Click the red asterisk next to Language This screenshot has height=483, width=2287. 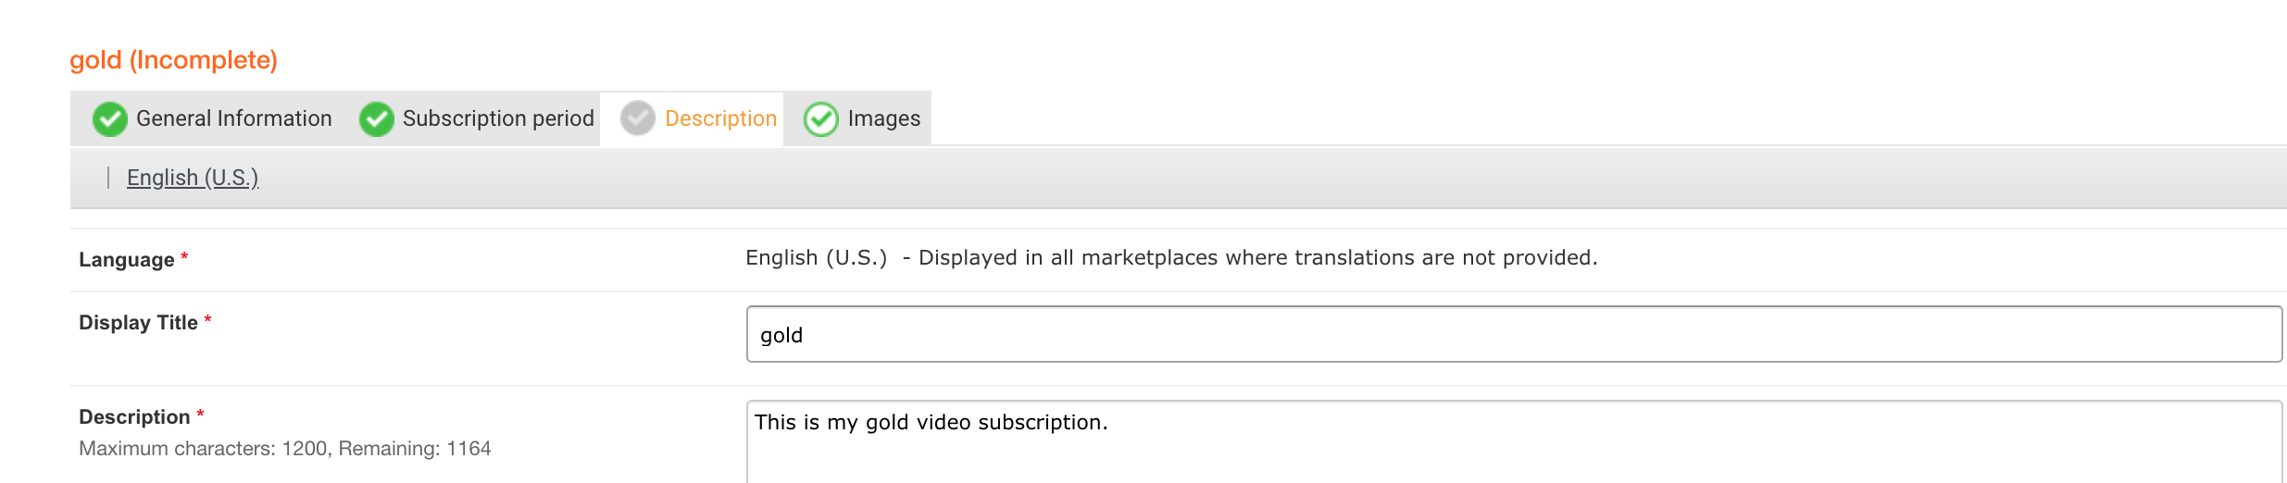tap(184, 257)
